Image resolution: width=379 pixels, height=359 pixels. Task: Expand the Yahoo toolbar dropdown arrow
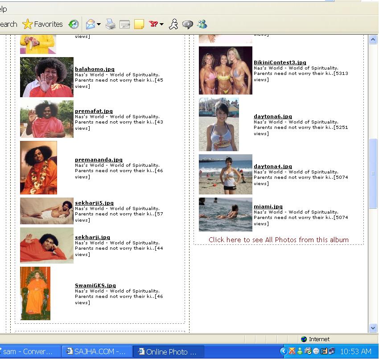[161, 25]
